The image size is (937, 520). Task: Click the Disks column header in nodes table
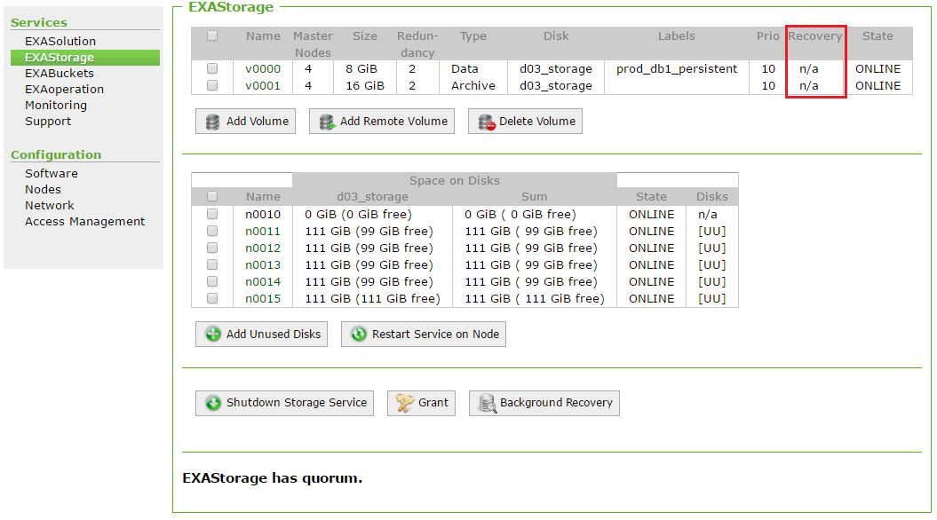point(712,197)
